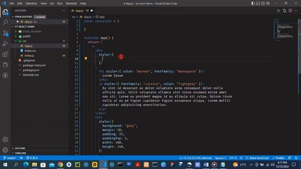This screenshot has height=169, width=301.
Task: Click the src breadcrumb segment
Action: (x=74, y=17)
